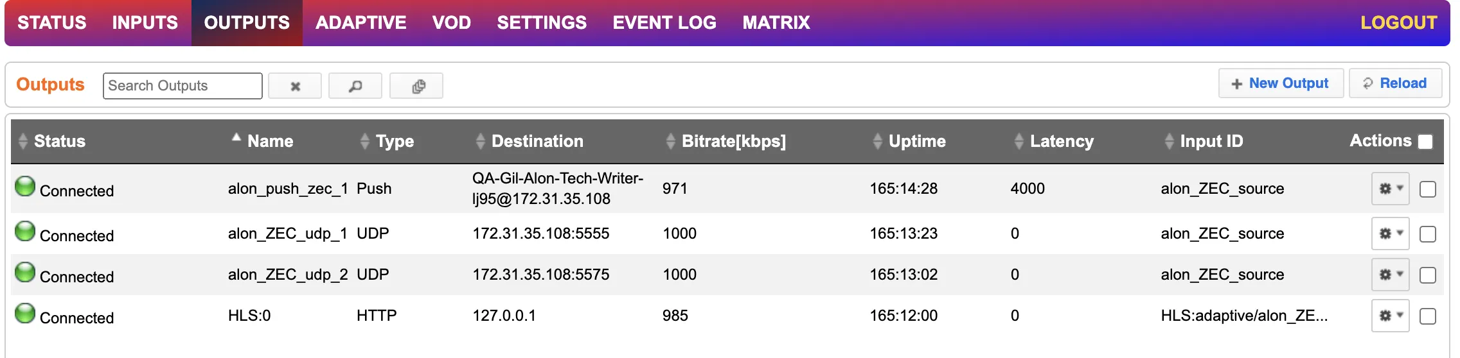
Task: Tick the select-all Actions checkbox
Action: [x=1425, y=142]
